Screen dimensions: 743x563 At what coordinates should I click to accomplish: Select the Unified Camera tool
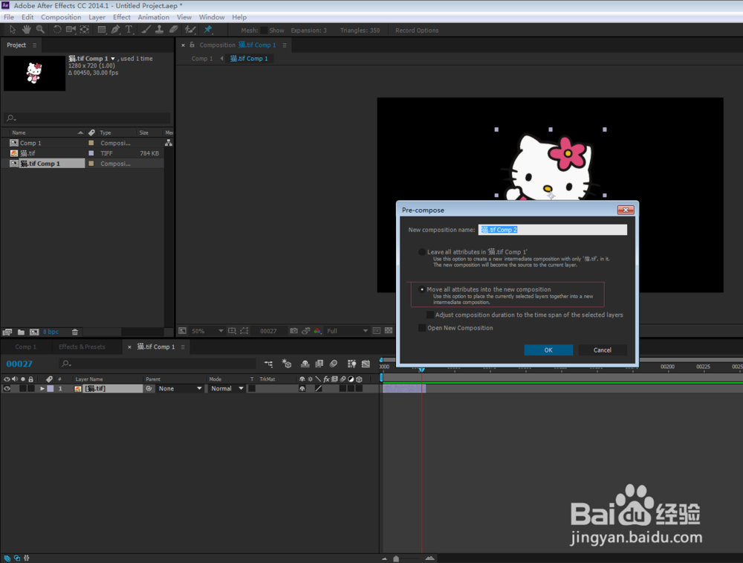click(x=71, y=30)
